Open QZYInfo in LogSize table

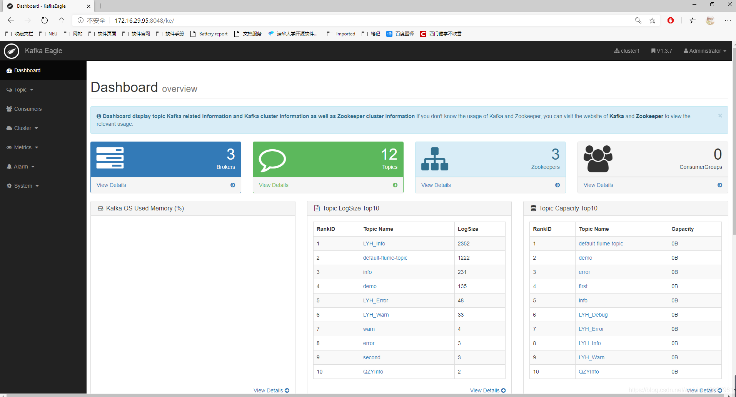coord(373,372)
